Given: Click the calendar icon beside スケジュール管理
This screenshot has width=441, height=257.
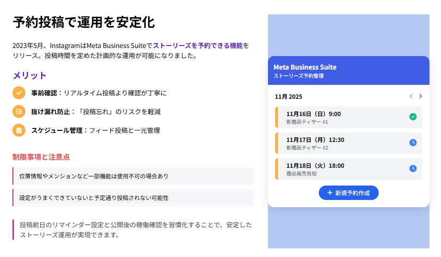Looking at the screenshot, I should [x=19, y=130].
